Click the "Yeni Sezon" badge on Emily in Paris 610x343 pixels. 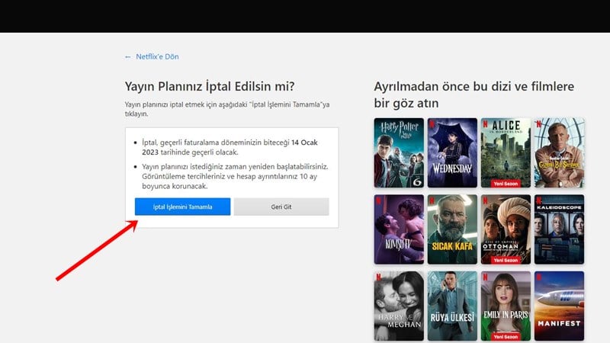click(x=506, y=336)
